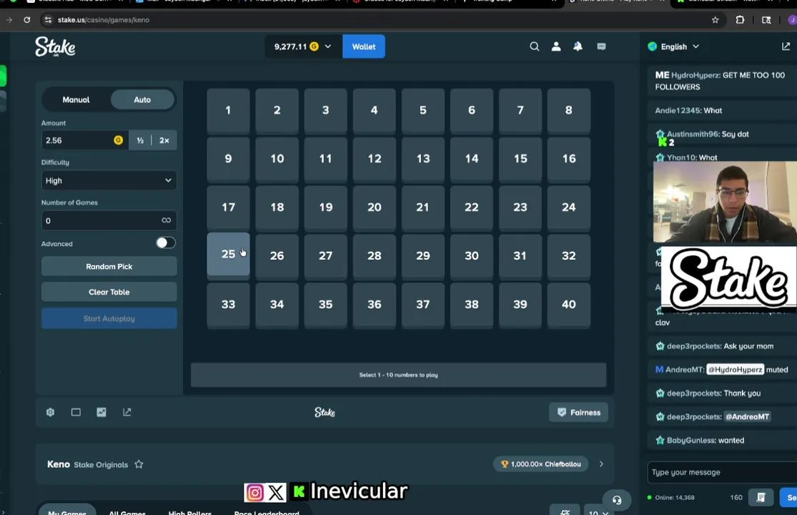Focus the Amount input field
Screen dimensions: 797x515
pyautogui.click(x=77, y=140)
